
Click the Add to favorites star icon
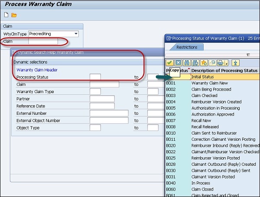click(x=203, y=63)
